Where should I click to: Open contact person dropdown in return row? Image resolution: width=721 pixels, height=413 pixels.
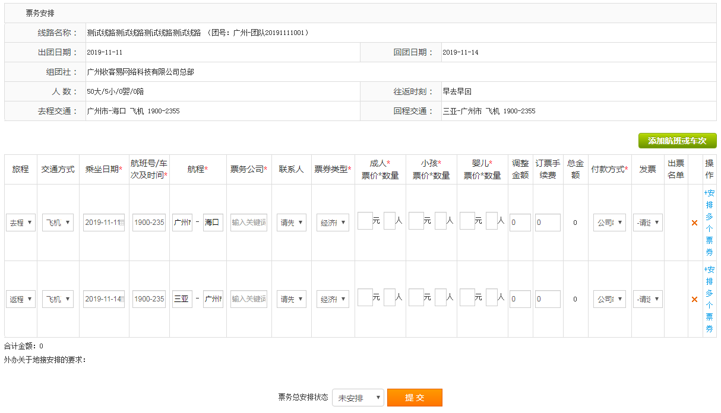click(292, 299)
